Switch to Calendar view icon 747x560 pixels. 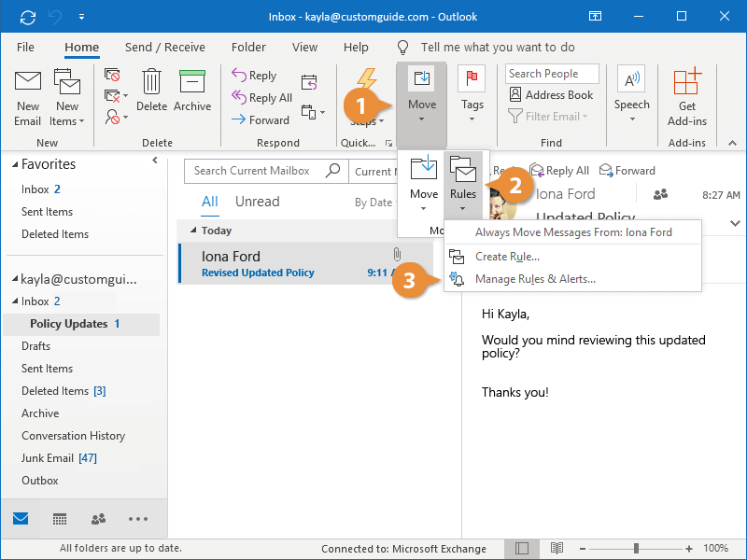(60, 519)
